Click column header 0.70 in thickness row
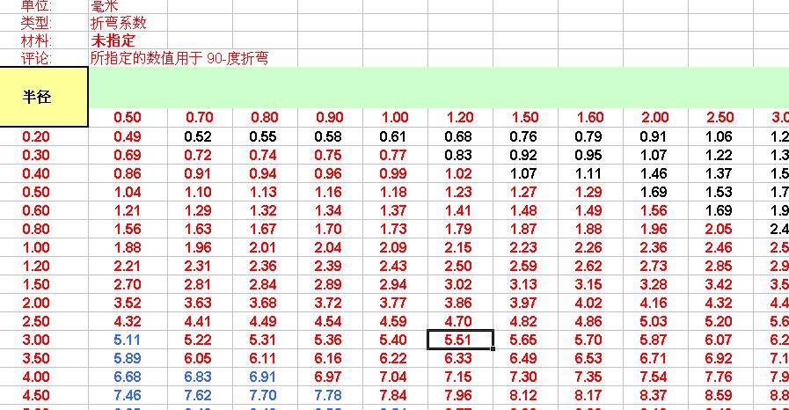The image size is (789, 410). [x=200, y=117]
